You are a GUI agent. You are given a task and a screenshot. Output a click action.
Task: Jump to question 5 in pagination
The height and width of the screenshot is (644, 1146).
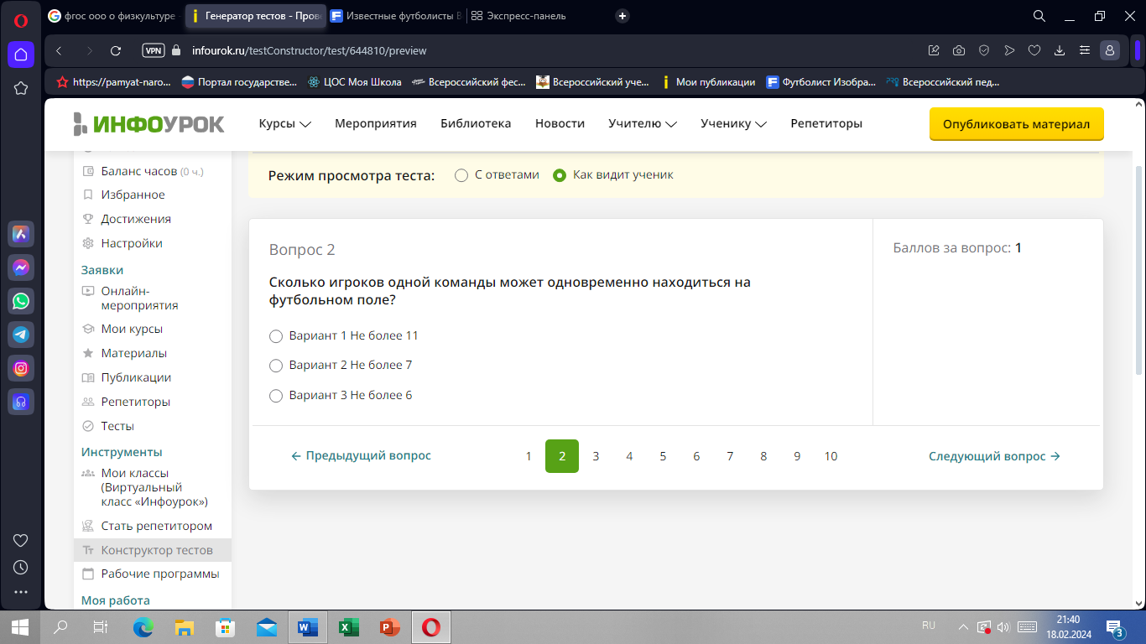[663, 456]
